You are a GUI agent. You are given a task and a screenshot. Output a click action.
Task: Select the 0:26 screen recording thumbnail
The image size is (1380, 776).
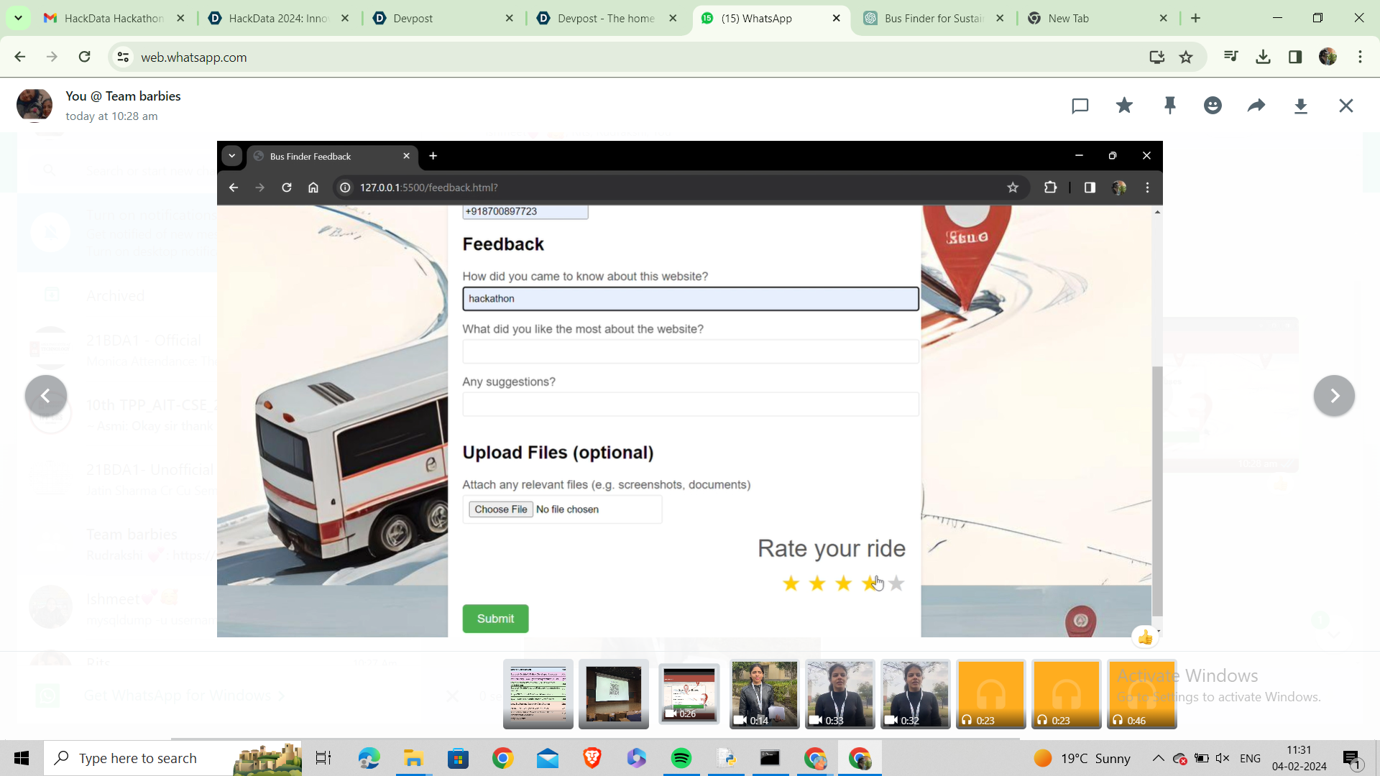(x=689, y=694)
